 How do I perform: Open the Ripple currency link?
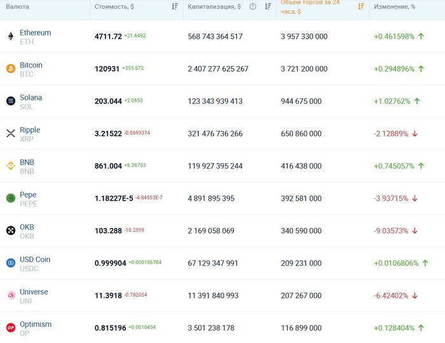pos(30,130)
